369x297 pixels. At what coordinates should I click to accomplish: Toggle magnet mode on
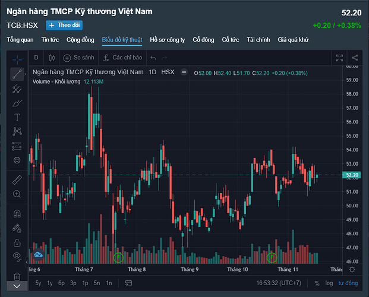point(17,214)
